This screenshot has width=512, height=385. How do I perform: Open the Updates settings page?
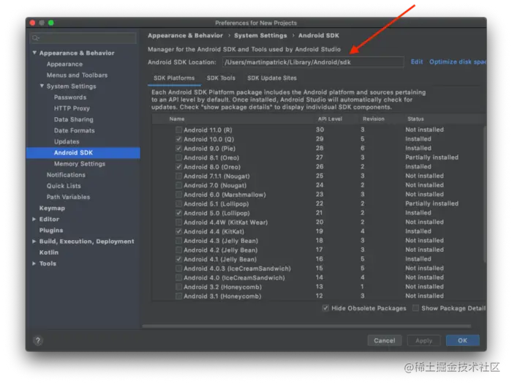(67, 142)
